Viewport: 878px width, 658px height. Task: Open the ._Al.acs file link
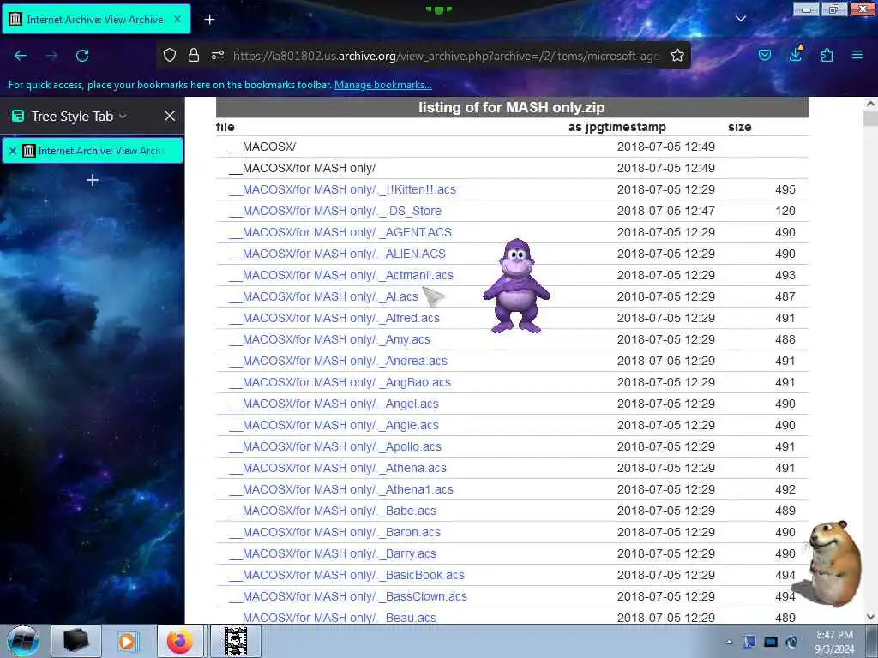coord(323,296)
